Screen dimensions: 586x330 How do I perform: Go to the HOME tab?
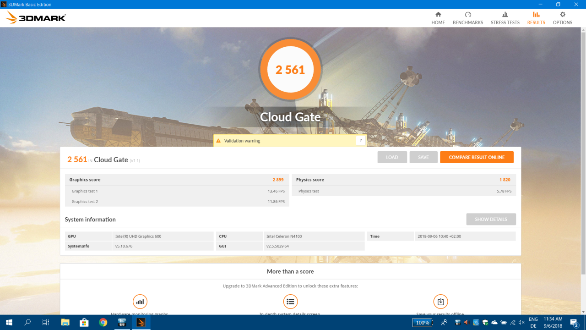(x=438, y=18)
